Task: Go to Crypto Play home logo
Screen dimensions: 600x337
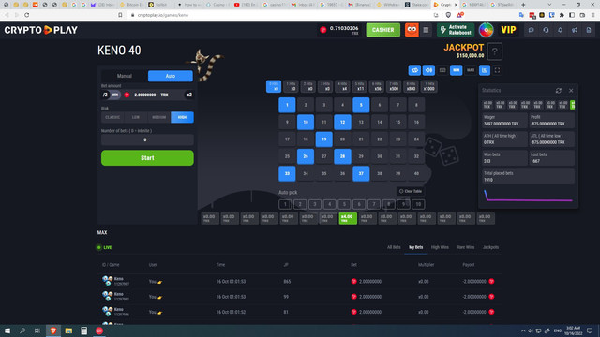Action: (41, 30)
